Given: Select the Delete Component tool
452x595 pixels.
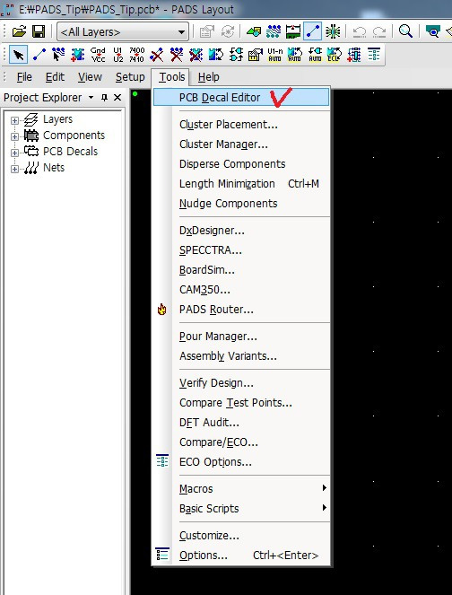Looking at the screenshot, I should point(196,55).
